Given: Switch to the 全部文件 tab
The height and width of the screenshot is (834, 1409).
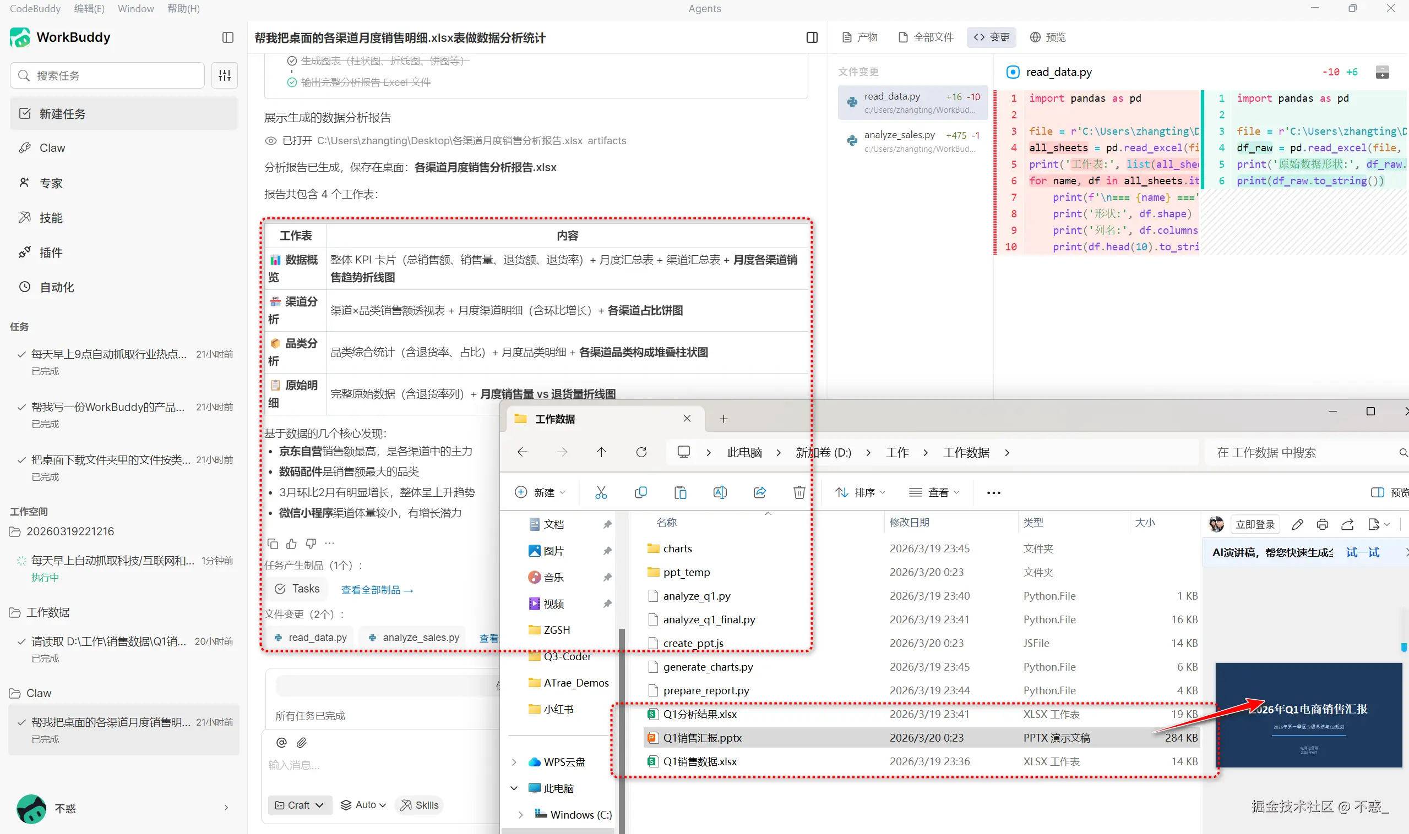Looking at the screenshot, I should [926, 37].
